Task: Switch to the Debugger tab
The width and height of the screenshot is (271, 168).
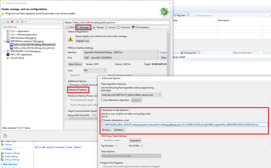Action: [x=83, y=27]
